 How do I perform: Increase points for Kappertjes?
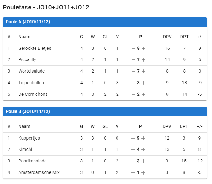click(x=144, y=138)
